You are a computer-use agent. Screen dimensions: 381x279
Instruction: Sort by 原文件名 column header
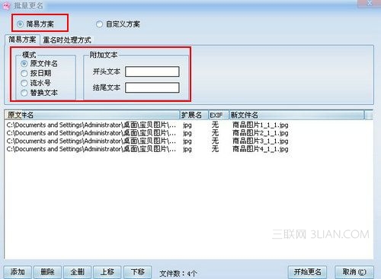tap(92, 115)
